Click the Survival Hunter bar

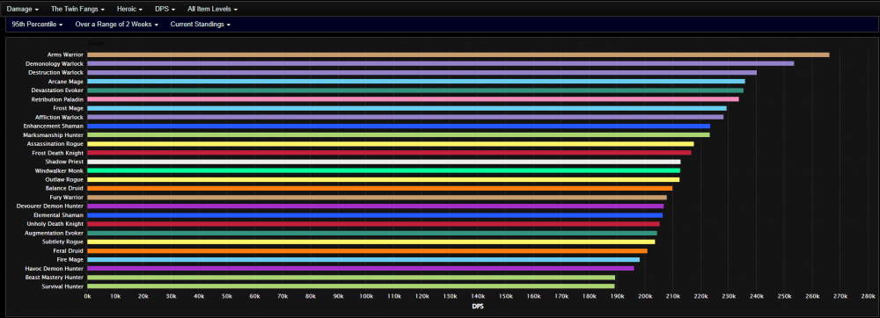(x=351, y=286)
